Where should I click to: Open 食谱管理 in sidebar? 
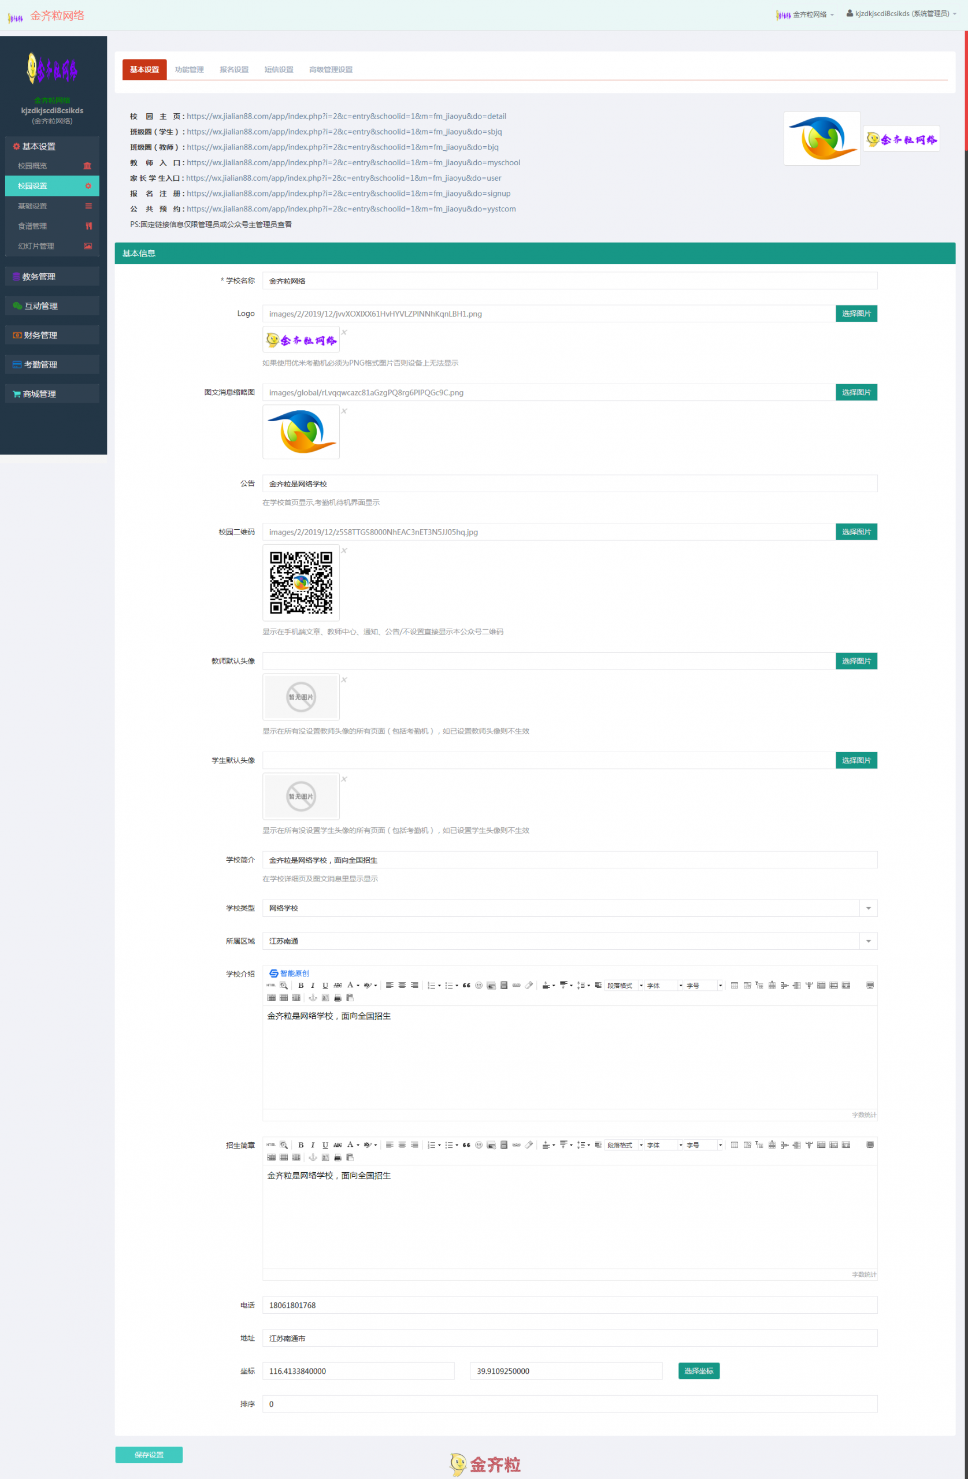52,226
